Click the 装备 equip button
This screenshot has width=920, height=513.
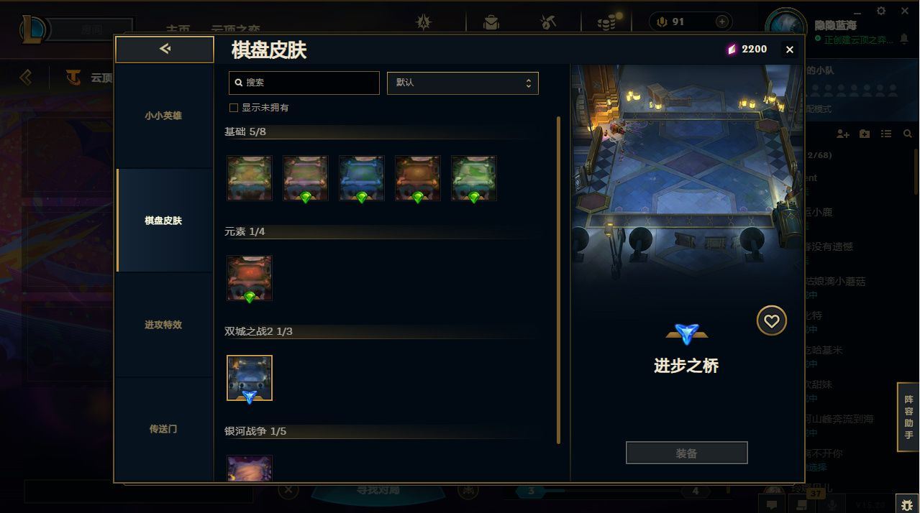click(686, 453)
